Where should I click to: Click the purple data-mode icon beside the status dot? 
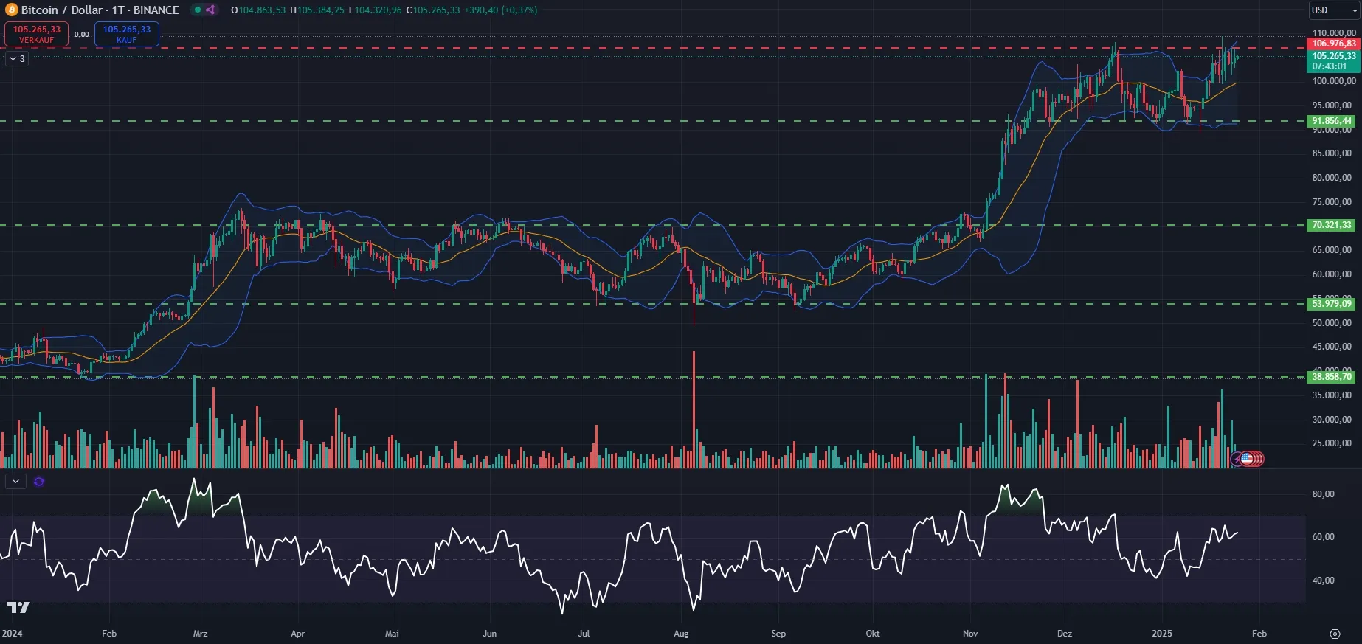(x=210, y=10)
